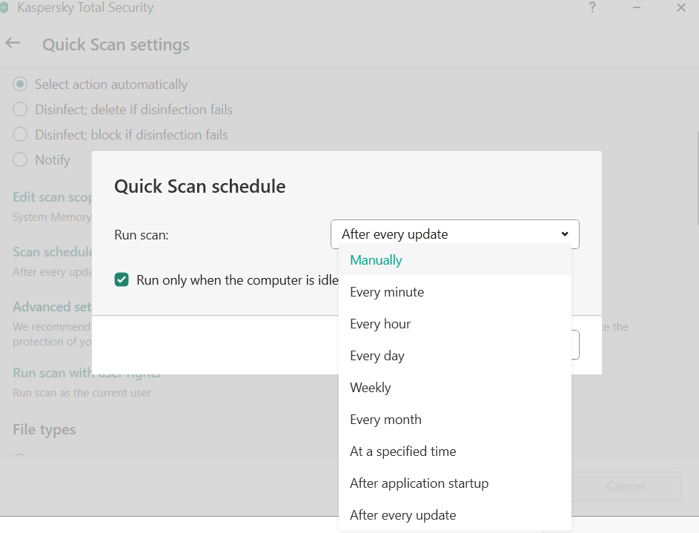Minimize the Kaspersky window
The image size is (699, 533).
click(636, 7)
